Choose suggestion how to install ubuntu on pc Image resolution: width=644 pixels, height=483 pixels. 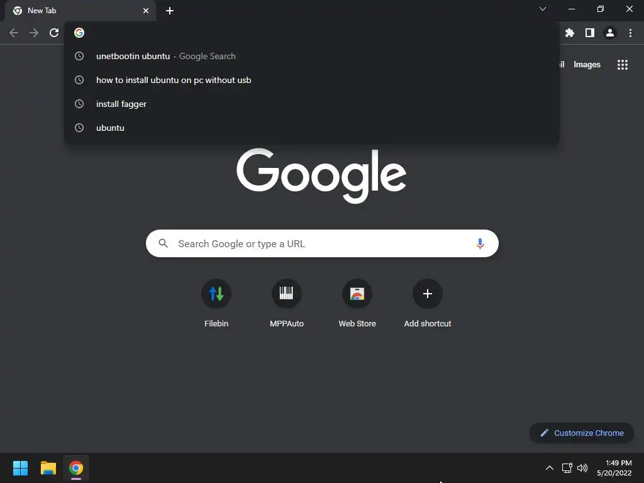pyautogui.click(x=312, y=80)
